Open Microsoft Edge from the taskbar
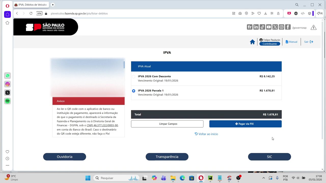This screenshot has width=326, height=183. [182, 178]
